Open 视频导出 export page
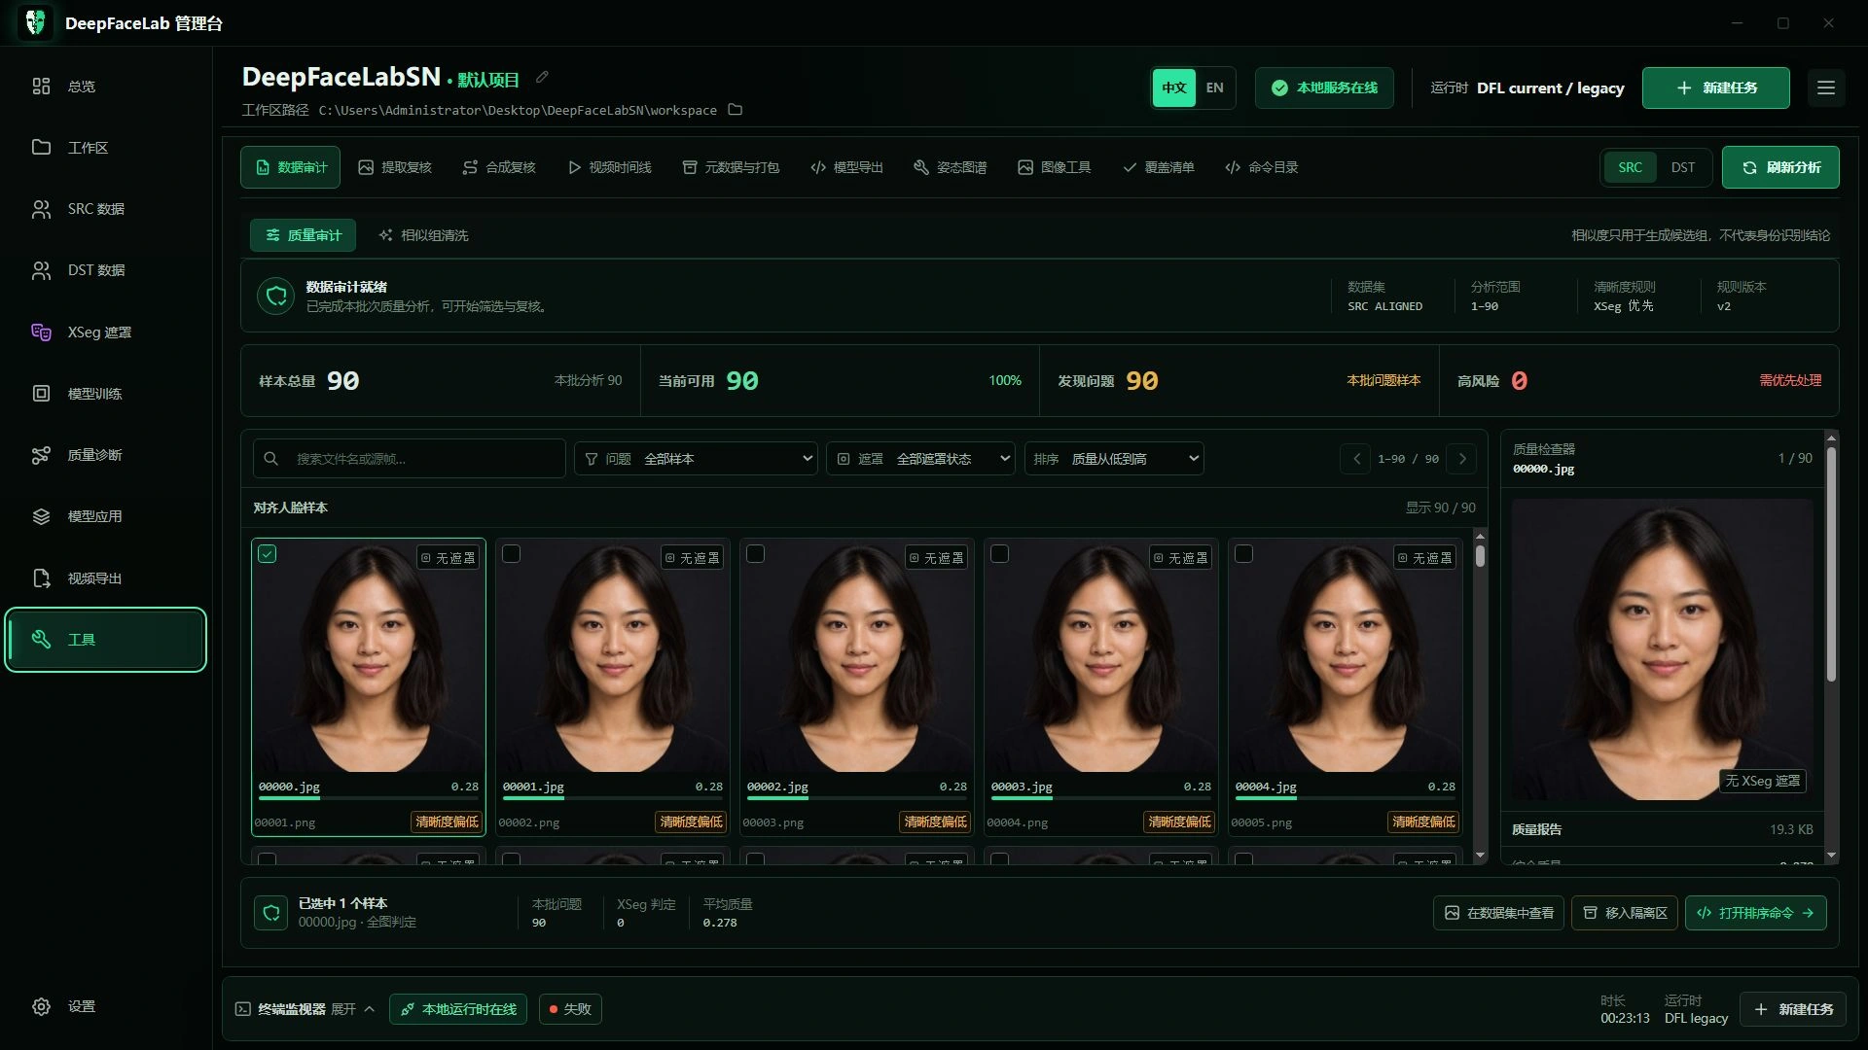 (105, 578)
